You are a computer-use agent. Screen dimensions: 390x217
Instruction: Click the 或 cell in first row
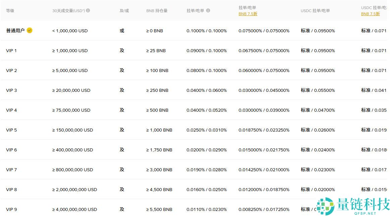(122, 31)
